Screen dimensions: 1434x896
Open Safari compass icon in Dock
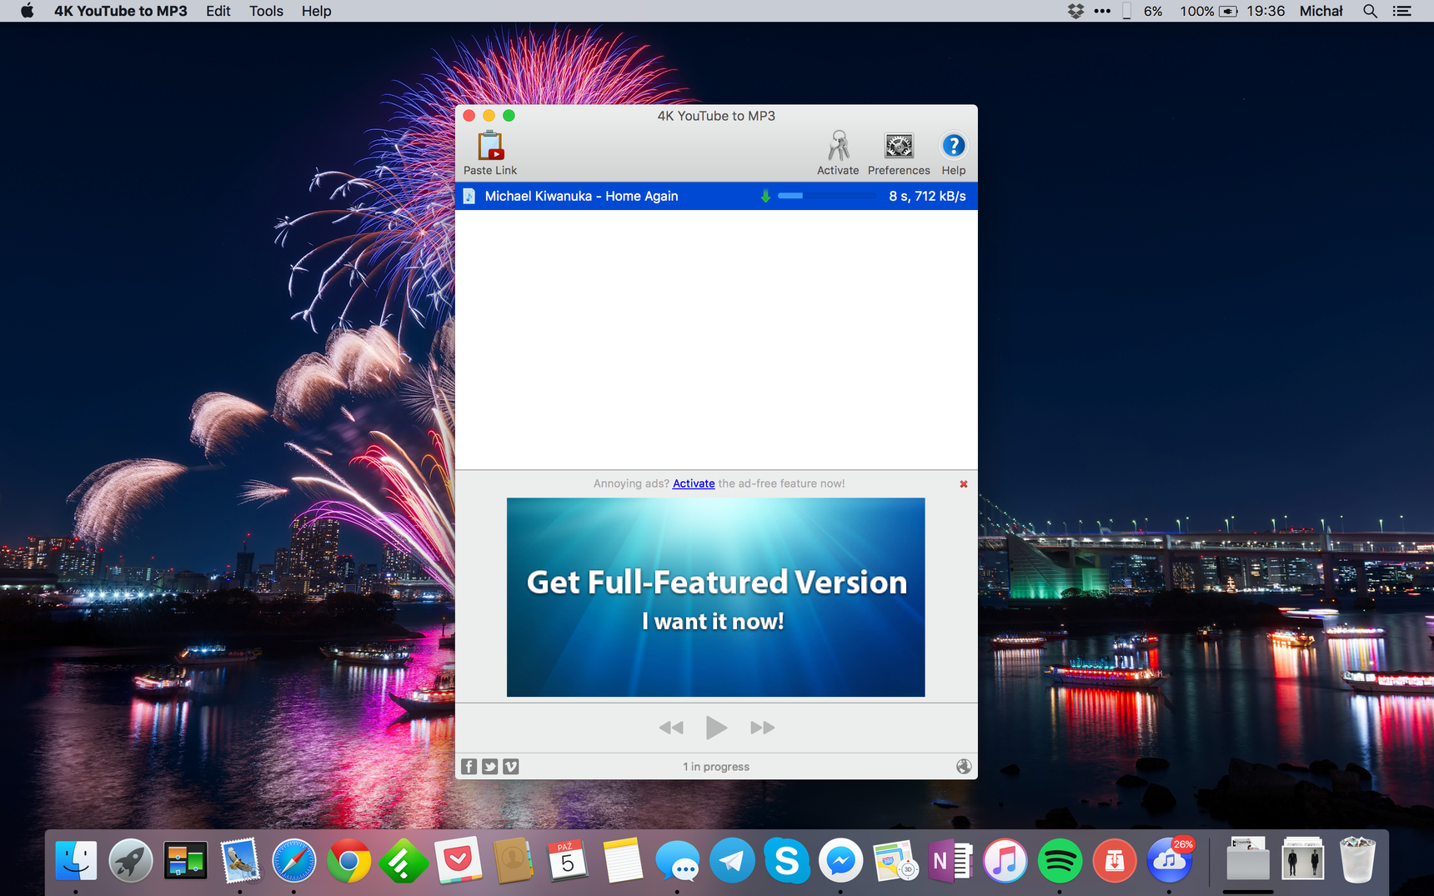(x=294, y=861)
